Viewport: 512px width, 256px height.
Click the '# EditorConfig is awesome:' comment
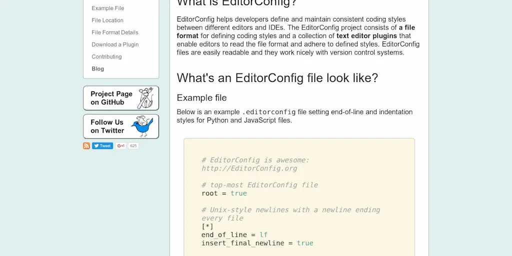tap(255, 160)
